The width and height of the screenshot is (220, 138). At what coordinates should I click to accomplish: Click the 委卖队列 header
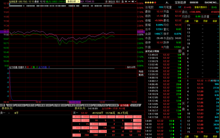[7, 108]
